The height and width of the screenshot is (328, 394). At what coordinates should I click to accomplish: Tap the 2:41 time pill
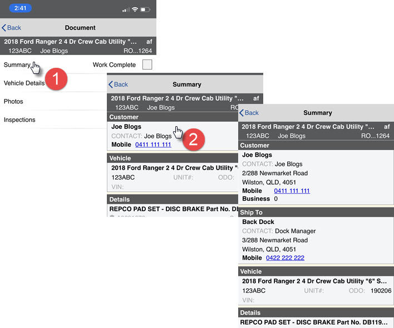click(21, 8)
